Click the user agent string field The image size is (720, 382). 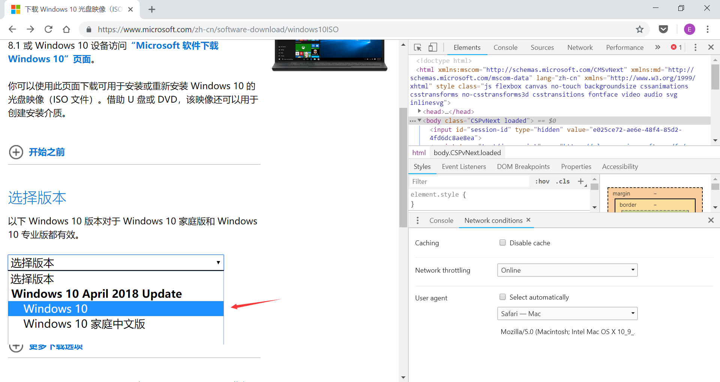567,332
